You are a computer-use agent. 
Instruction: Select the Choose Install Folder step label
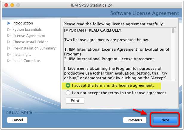(x=30, y=42)
